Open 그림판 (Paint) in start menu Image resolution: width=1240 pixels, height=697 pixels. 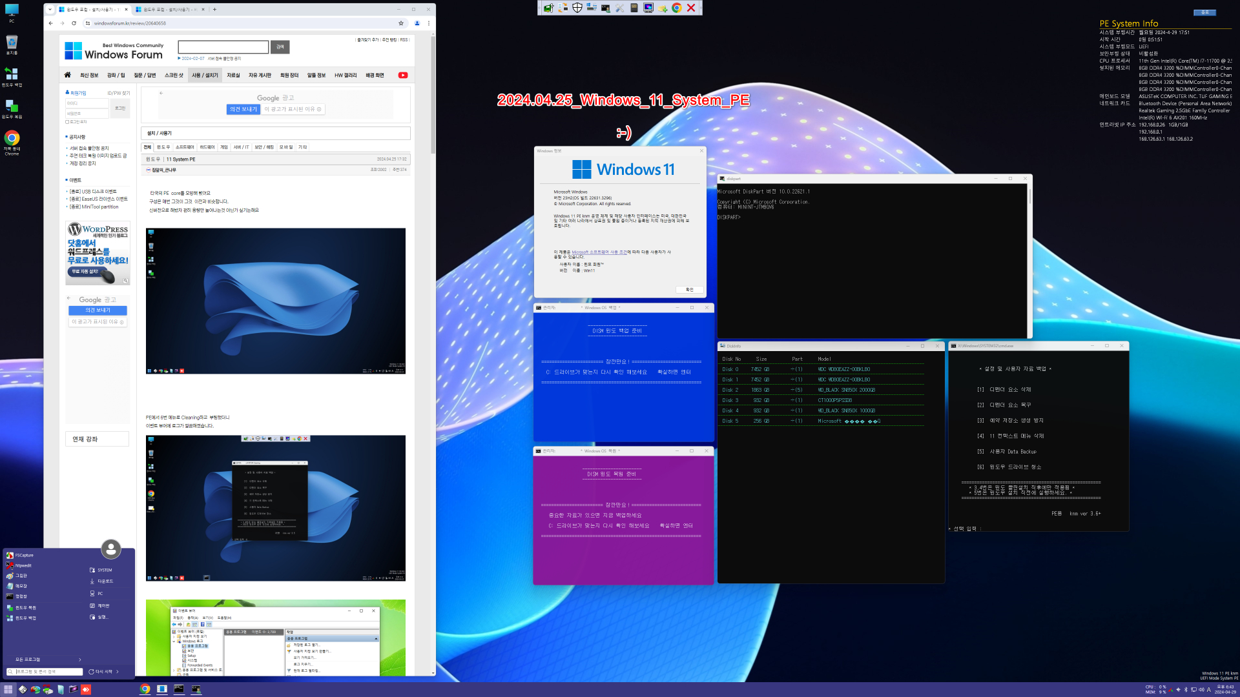(17, 576)
